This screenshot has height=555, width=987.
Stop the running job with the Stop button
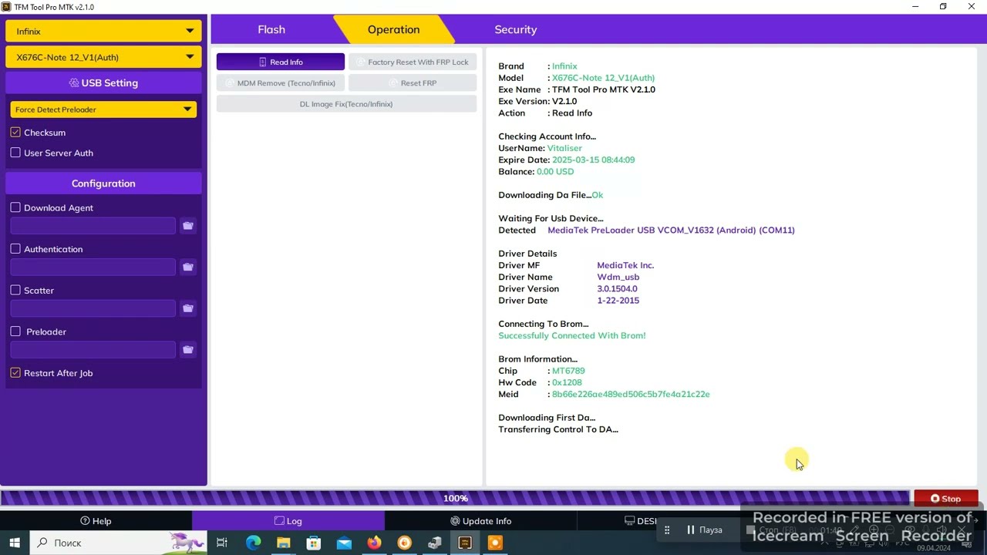[x=945, y=499]
